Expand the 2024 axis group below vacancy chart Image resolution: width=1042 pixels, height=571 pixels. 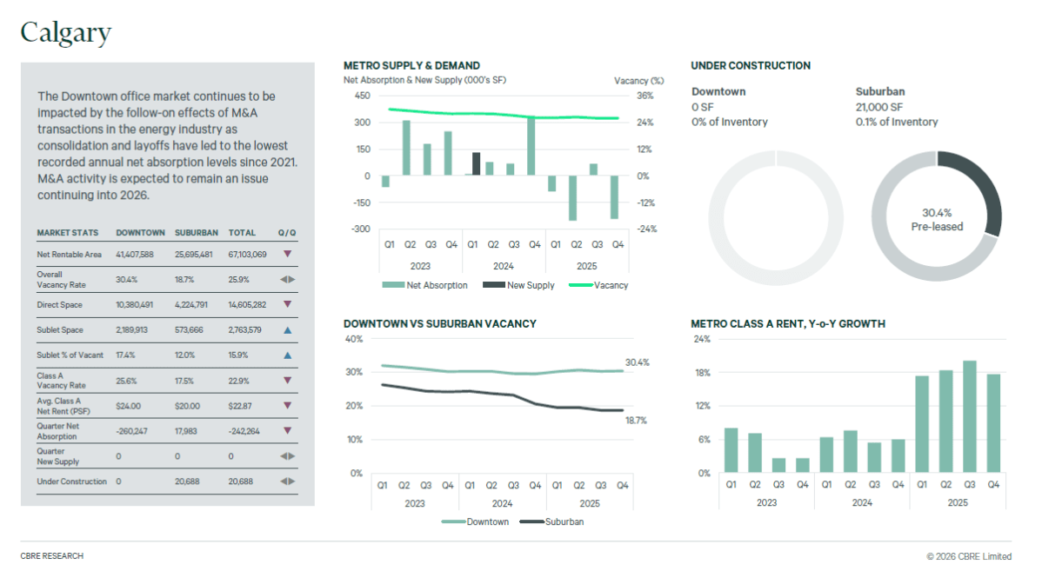tap(504, 501)
